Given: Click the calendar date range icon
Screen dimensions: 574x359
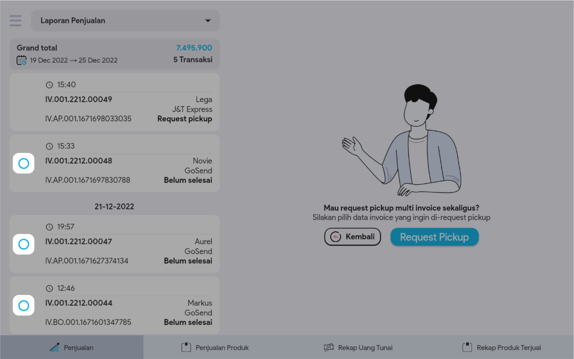Looking at the screenshot, I should 22,60.
